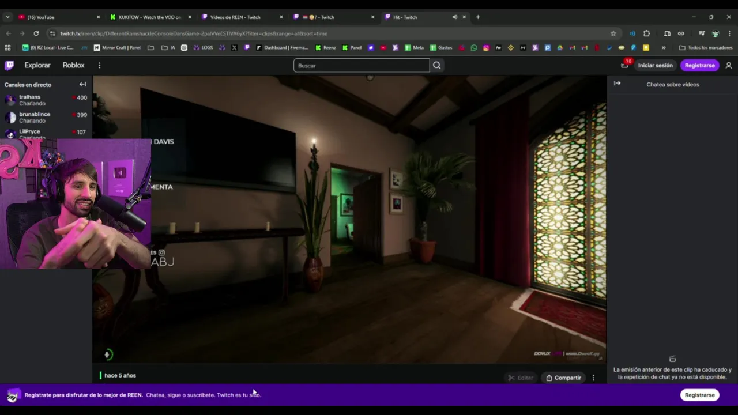Screen dimensions: 738x415
Task: Open the link icon in browser toolbar
Action: click(681, 33)
